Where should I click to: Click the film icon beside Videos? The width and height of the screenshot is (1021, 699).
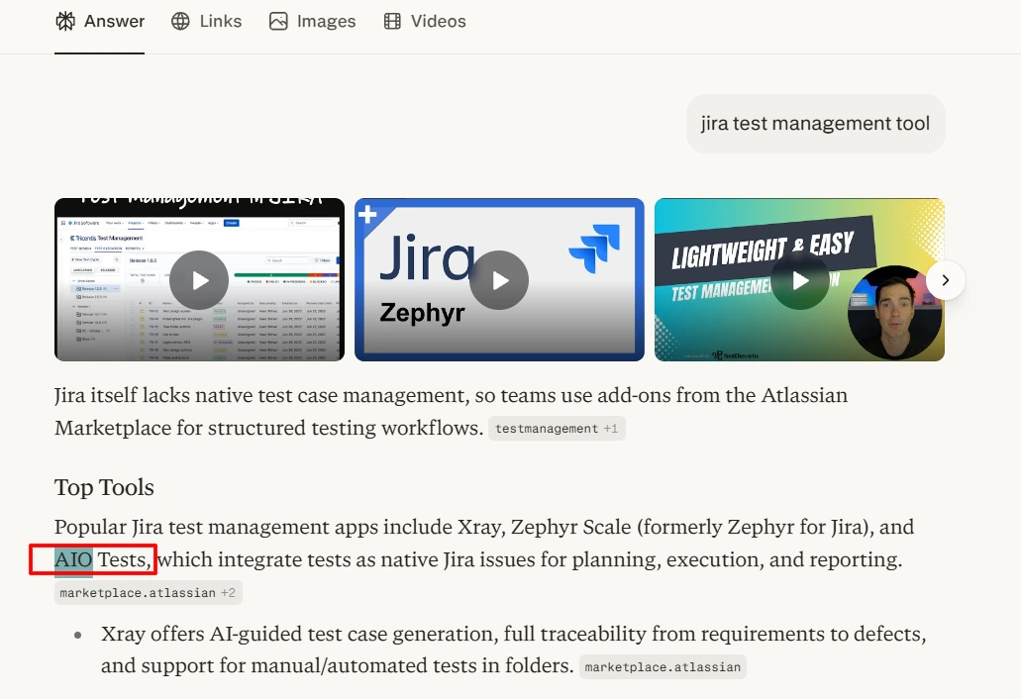392,22
